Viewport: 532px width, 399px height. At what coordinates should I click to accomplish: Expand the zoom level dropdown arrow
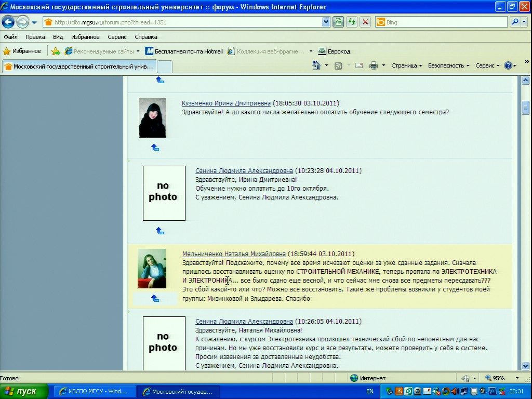(517, 378)
